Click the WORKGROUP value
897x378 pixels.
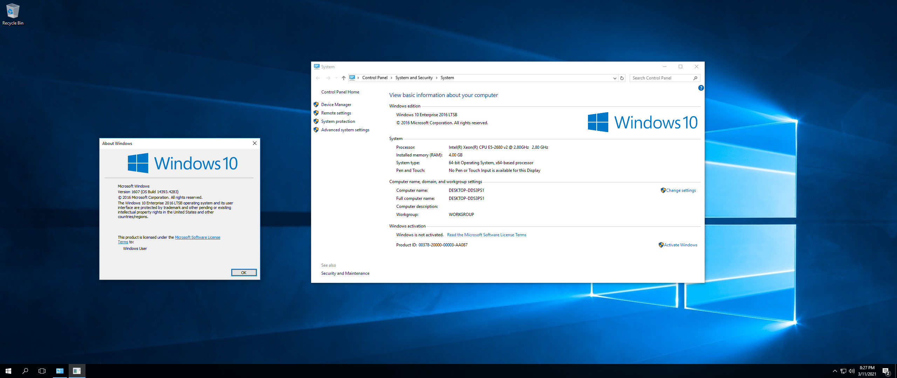pyautogui.click(x=461, y=215)
